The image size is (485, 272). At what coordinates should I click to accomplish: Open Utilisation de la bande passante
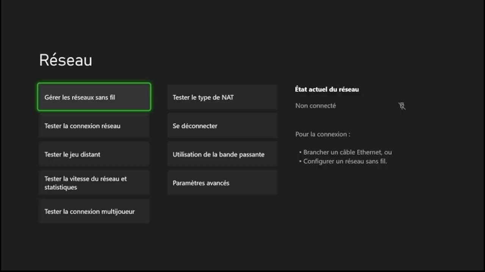click(x=222, y=154)
